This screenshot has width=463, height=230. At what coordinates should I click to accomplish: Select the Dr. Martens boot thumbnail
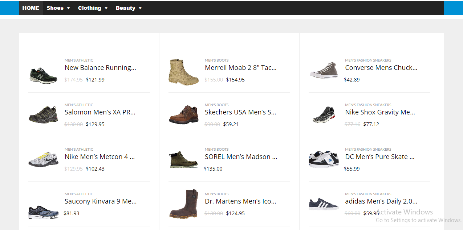[183, 204]
